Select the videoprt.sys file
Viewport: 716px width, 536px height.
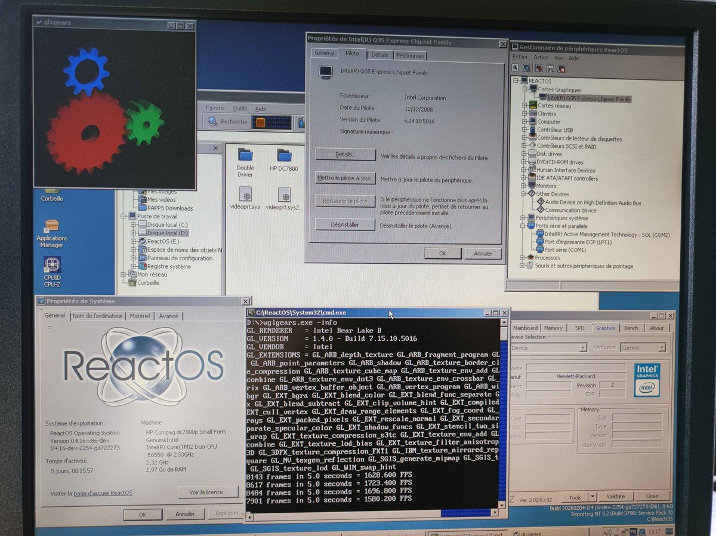pos(245,198)
